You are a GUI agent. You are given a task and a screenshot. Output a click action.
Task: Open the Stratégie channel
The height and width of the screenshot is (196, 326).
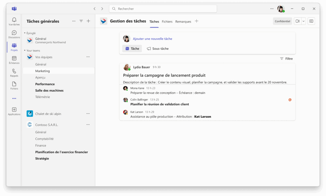tap(42, 158)
